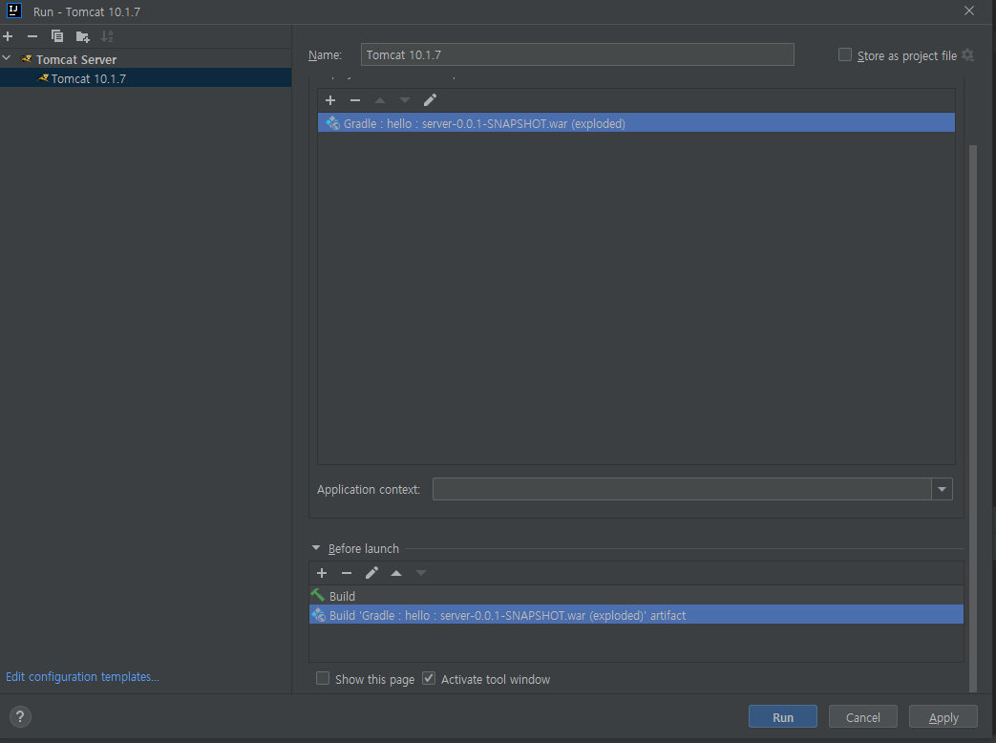The width and height of the screenshot is (996, 743).
Task: Create new configuration folder icon
Action: coord(82,37)
